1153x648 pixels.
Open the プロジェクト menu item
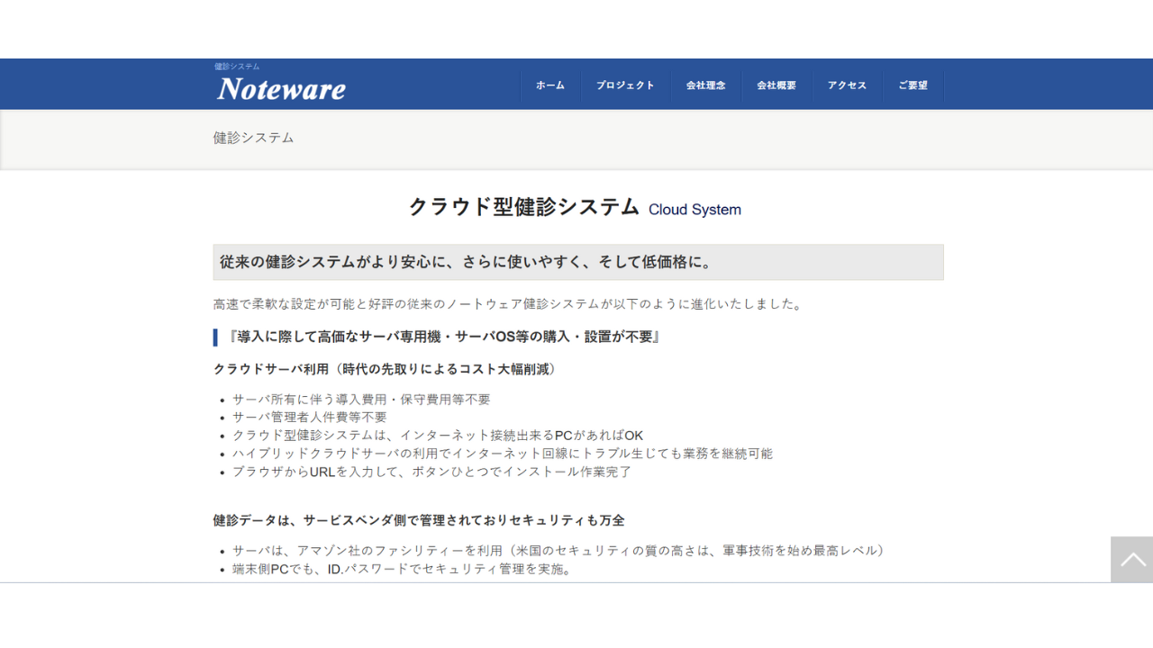click(x=625, y=85)
